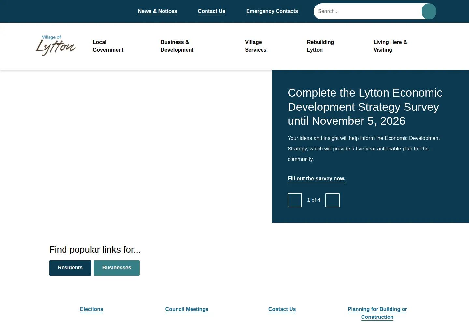
Task: Click the Village of Lytton logo
Action: [55, 46]
